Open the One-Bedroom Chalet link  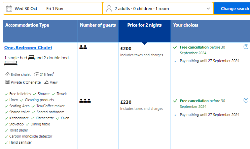point(28,48)
